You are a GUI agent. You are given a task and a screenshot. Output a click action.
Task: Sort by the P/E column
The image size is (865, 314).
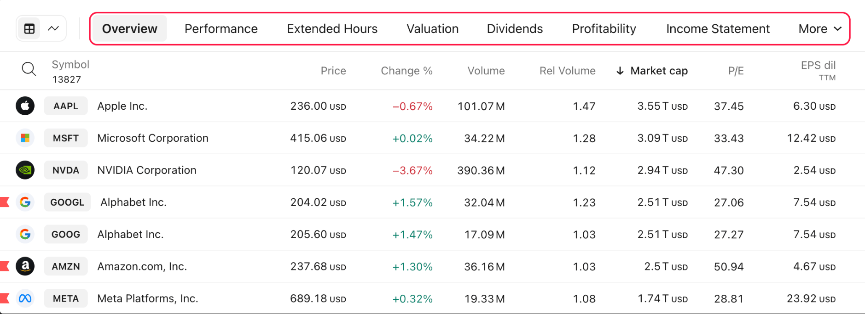pyautogui.click(x=736, y=71)
